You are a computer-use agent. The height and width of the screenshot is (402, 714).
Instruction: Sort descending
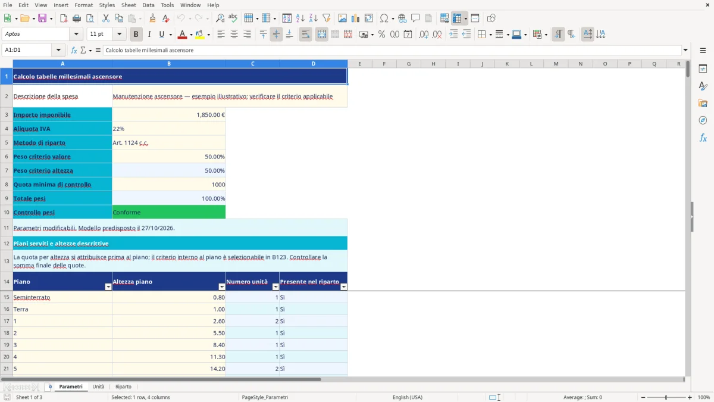[x=314, y=18]
